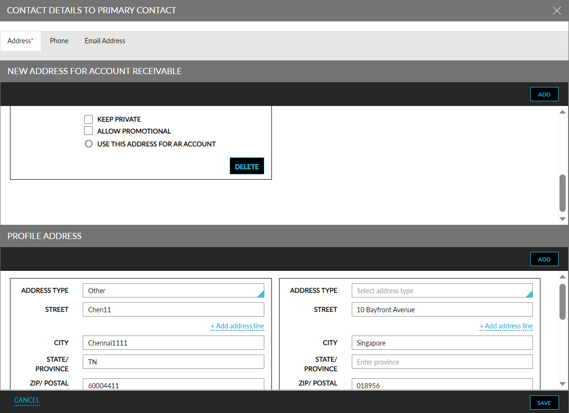Click inside the CITY field containing Singapore

click(x=442, y=343)
